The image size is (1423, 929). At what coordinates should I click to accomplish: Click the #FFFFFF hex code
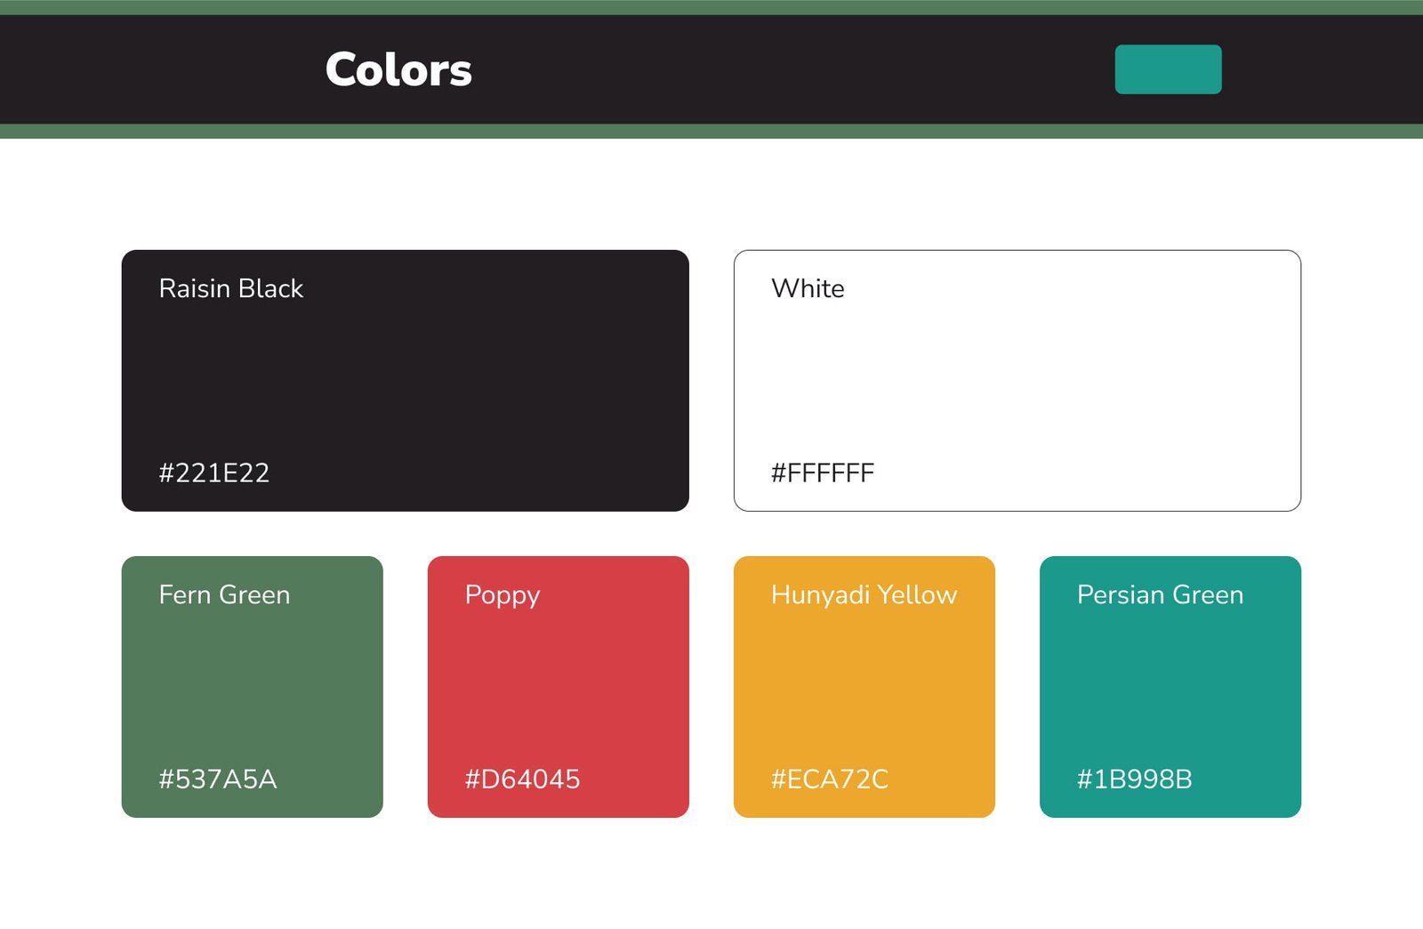[x=823, y=473]
